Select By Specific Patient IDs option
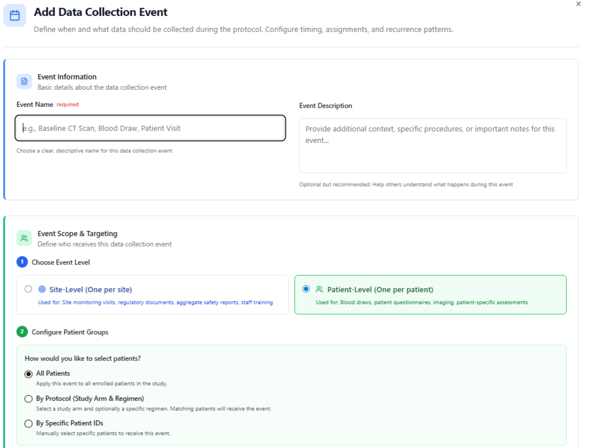The image size is (589, 448). pyautogui.click(x=28, y=423)
